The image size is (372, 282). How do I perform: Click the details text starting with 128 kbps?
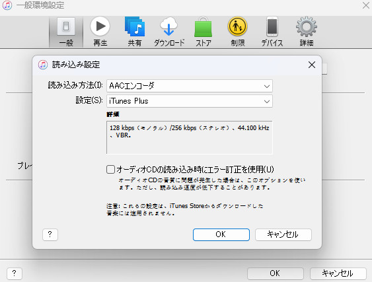[x=190, y=131]
